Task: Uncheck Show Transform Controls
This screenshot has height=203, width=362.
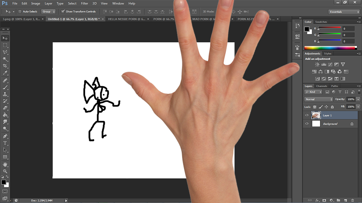Action: tap(63, 12)
